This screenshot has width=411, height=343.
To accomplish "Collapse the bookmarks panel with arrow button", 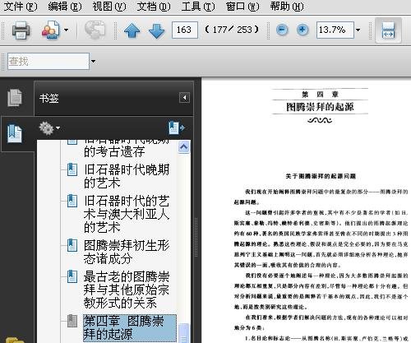I will point(184,98).
